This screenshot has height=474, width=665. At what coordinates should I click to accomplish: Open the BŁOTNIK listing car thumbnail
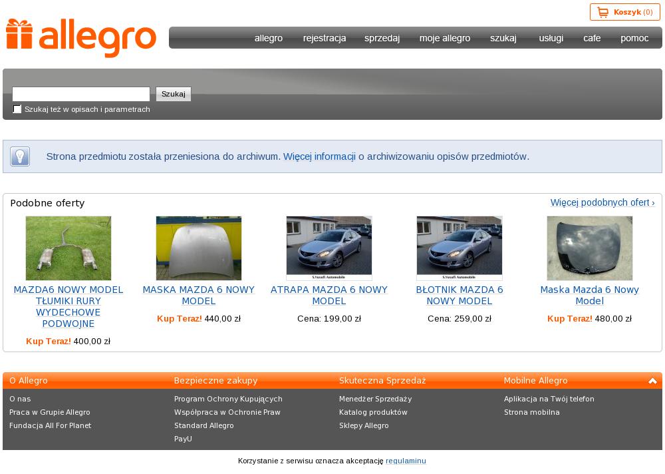(x=460, y=248)
